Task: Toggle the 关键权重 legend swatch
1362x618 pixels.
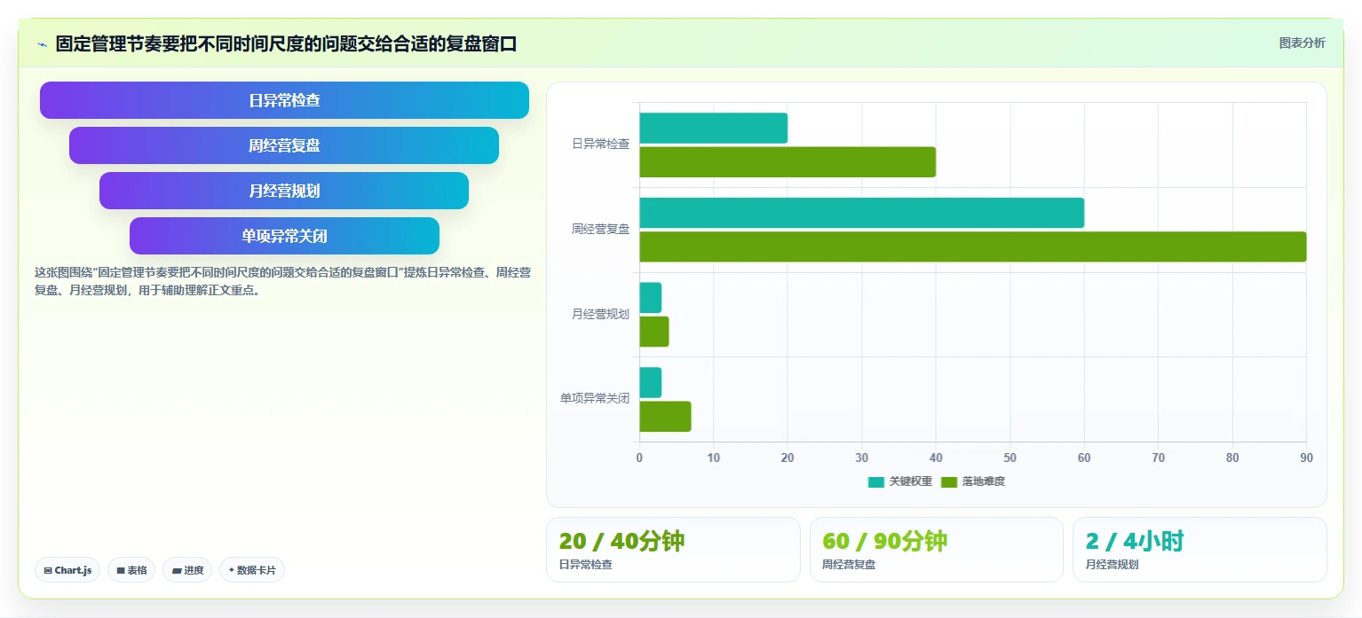Action: 875,481
